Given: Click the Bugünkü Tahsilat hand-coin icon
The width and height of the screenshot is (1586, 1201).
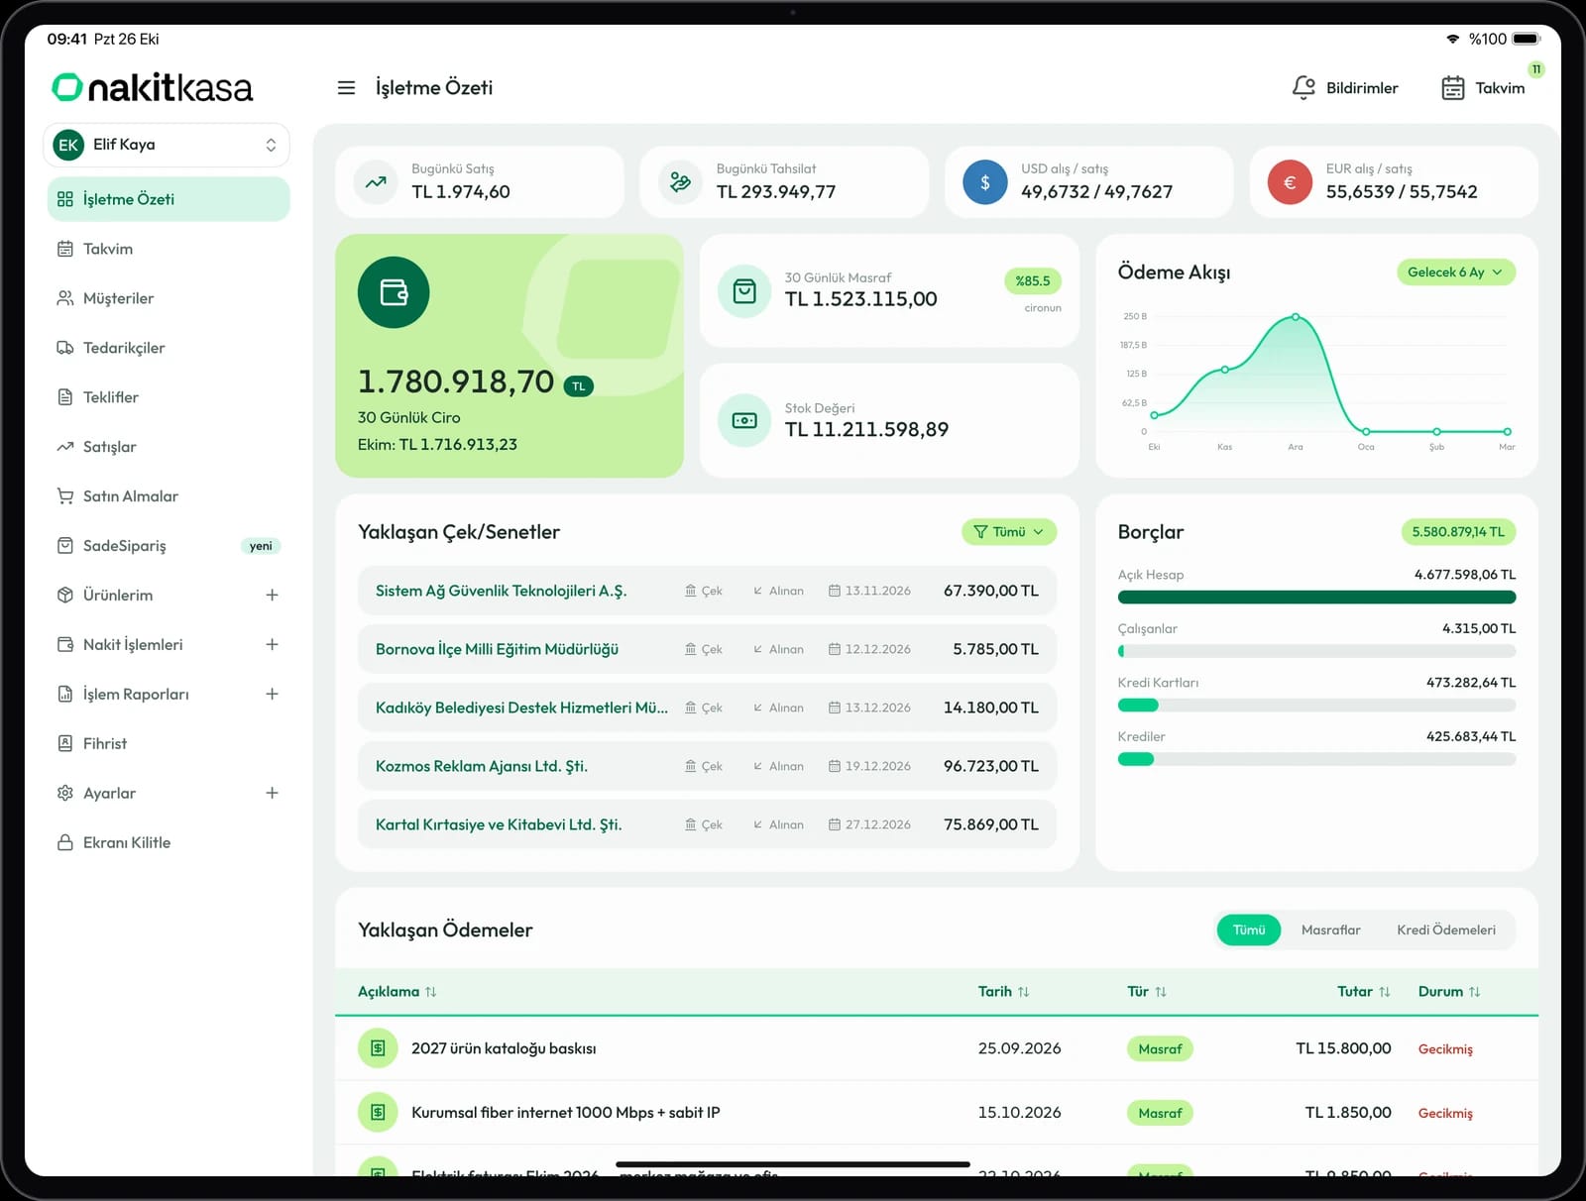Looking at the screenshot, I should pos(680,182).
